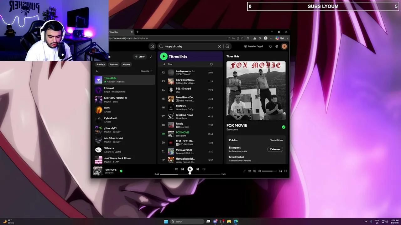Open Discord from the taskbar
Screen dimensions: 401x225
point(215,222)
